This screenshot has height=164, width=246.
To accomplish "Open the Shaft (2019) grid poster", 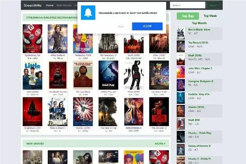I will 134,43.
